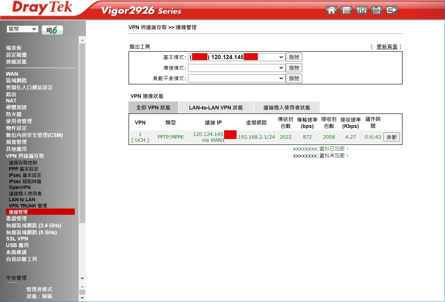Click the PPTP/MPPE type cell

[x=170, y=137]
